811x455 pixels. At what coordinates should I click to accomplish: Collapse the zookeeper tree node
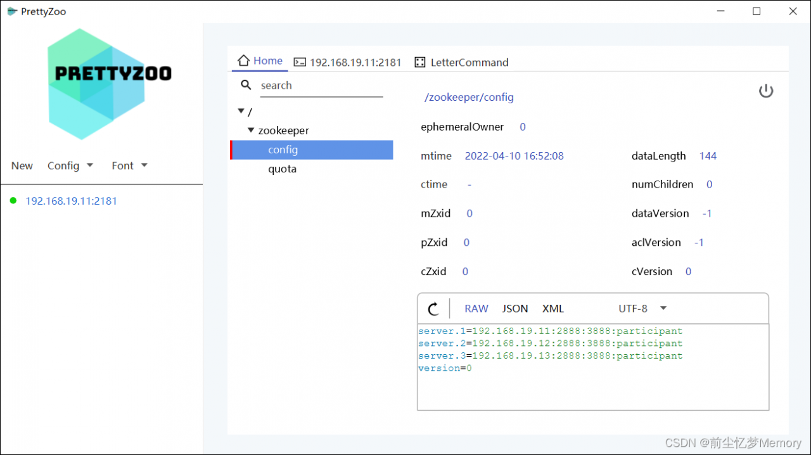click(x=252, y=131)
